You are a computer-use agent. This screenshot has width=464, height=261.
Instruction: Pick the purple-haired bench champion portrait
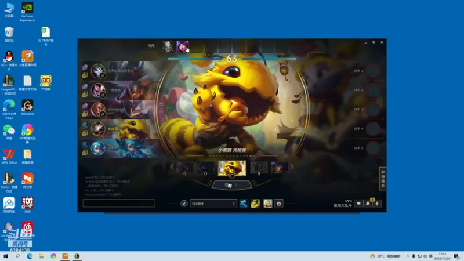pyautogui.click(x=182, y=47)
